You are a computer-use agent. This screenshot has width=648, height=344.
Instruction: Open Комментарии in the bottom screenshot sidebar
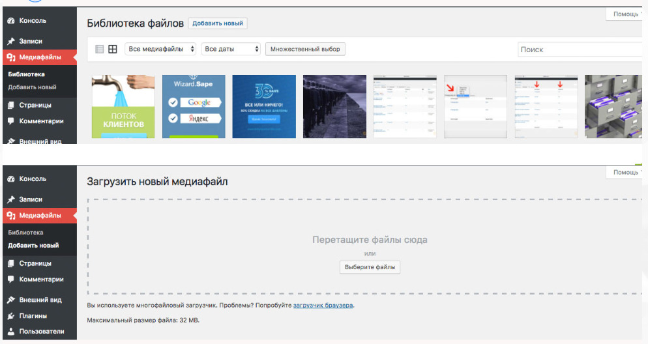pyautogui.click(x=40, y=279)
